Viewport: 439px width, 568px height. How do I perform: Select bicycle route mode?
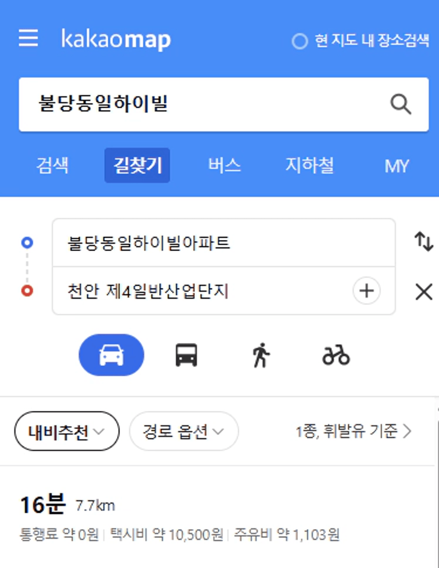[336, 355]
